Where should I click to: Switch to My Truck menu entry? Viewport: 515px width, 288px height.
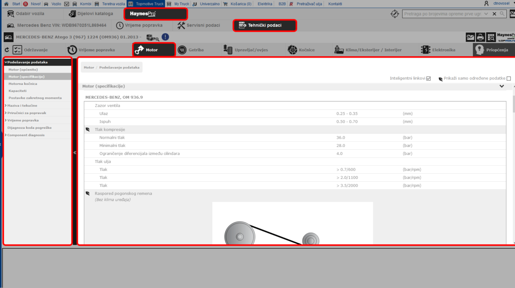178,4
